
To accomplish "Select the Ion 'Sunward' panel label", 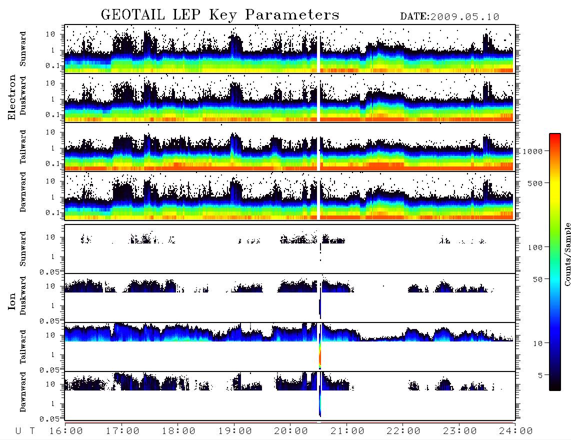I will point(23,249).
